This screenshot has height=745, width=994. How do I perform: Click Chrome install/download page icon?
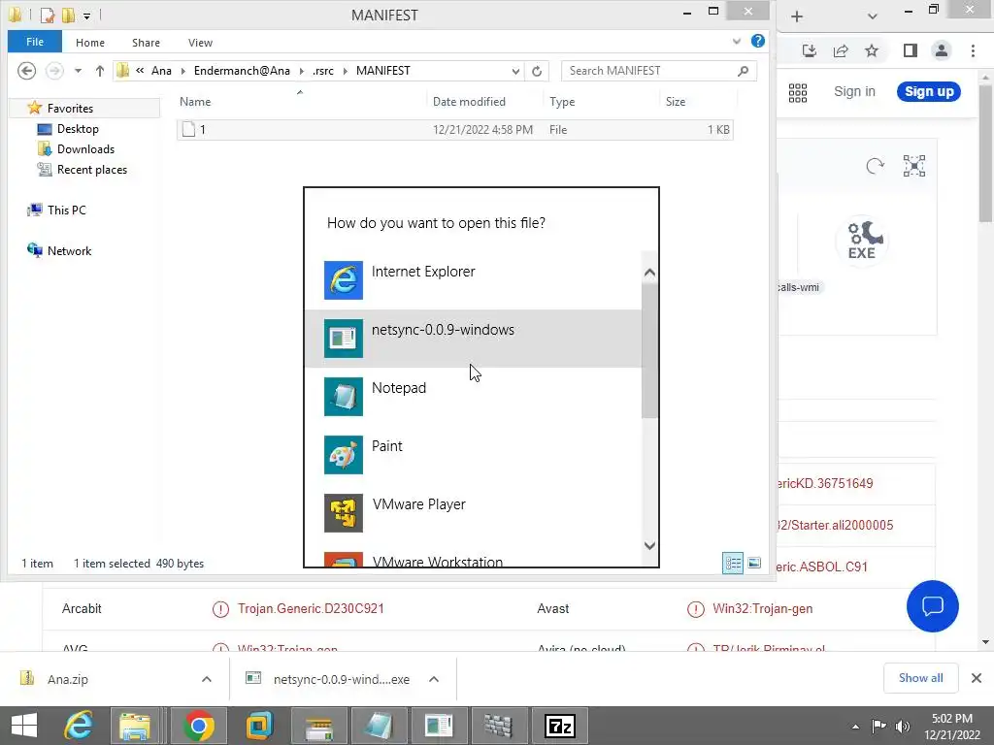(810, 50)
